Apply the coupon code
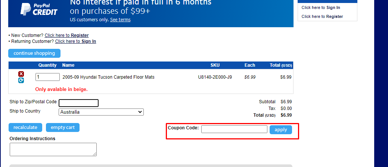388x167 pixels. pos(280,130)
